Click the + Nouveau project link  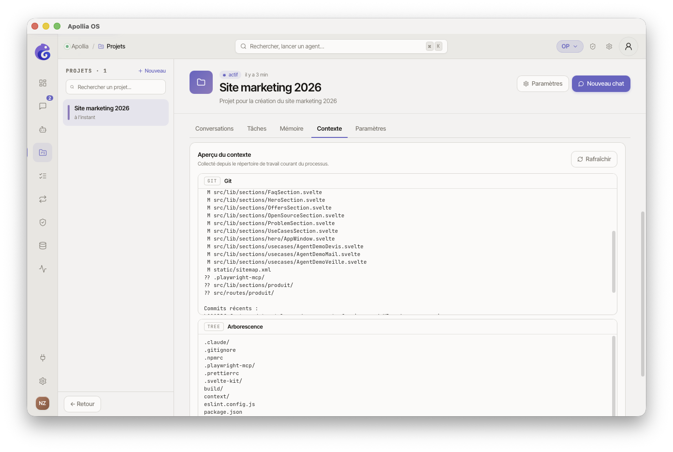point(152,71)
